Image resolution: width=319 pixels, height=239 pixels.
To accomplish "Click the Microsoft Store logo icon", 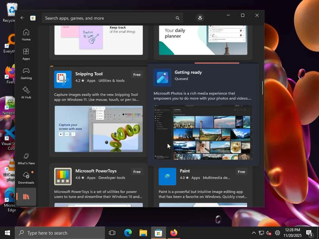I will coord(33,18).
